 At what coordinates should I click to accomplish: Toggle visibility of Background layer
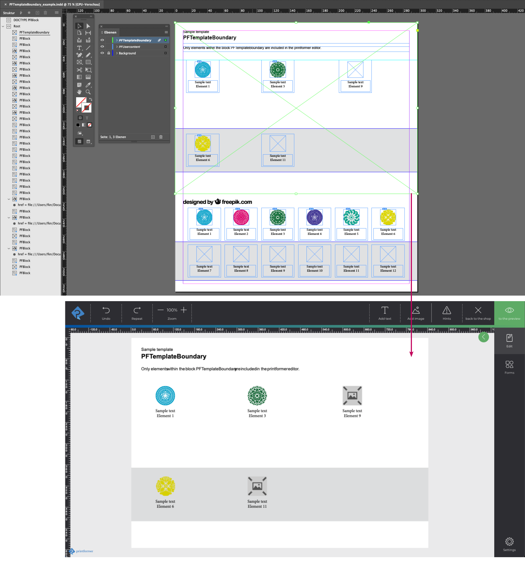click(102, 53)
